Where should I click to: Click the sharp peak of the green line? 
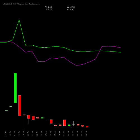(x=19, y=20)
